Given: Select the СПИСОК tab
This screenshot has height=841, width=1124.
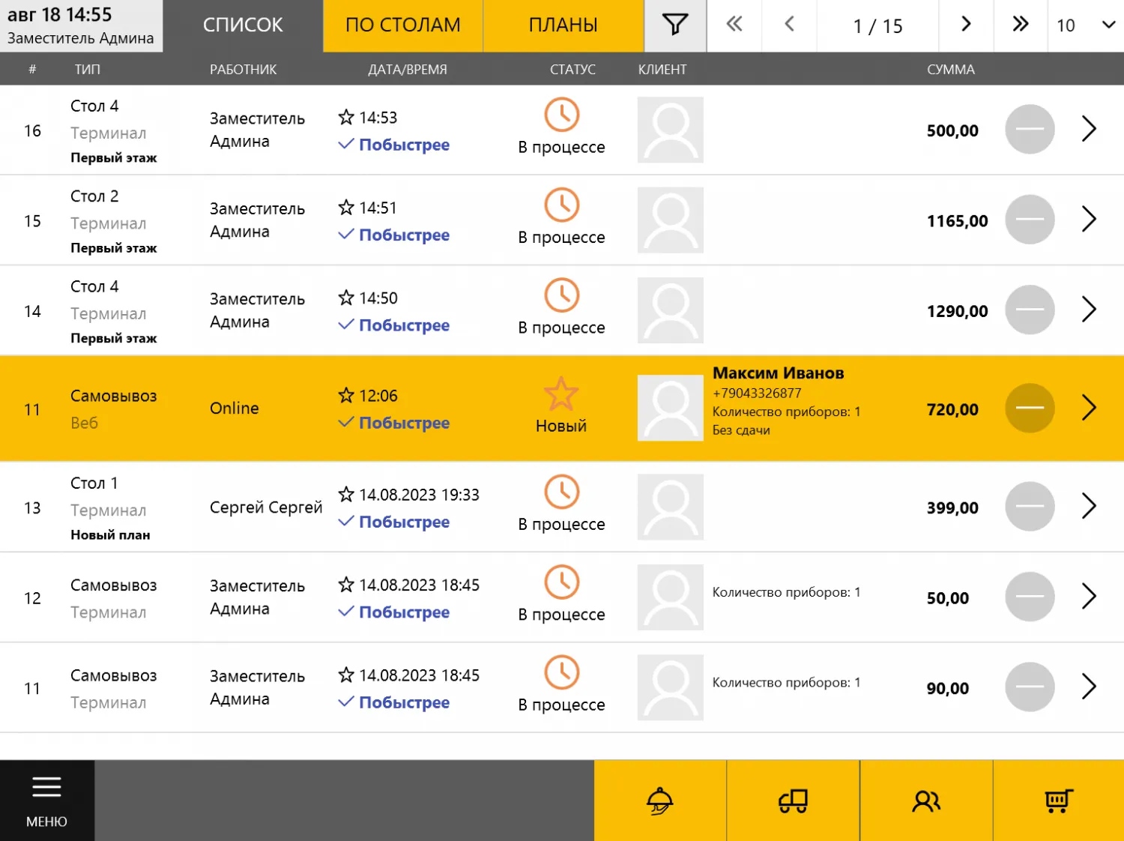Looking at the screenshot, I should coord(243,25).
